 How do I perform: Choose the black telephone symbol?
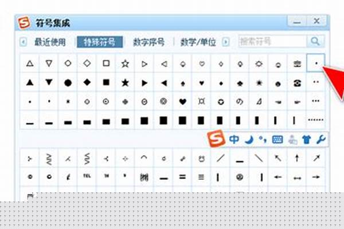(297, 82)
